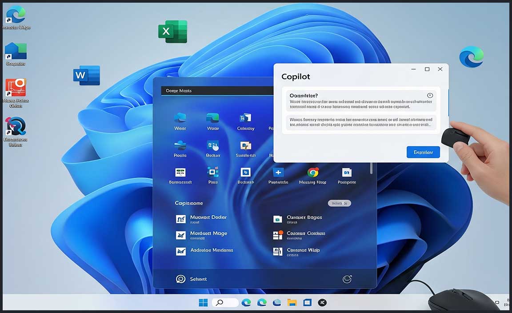Open the Edge shortcut labeled Bitge
The width and height of the screenshot is (512, 313).
[16, 18]
